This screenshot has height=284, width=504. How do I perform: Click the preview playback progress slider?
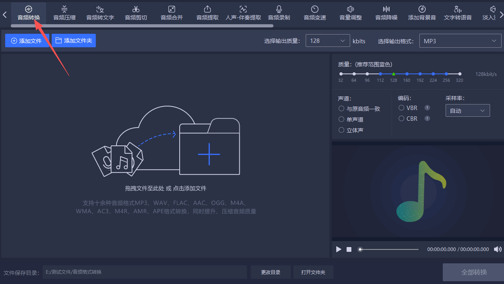389,249
